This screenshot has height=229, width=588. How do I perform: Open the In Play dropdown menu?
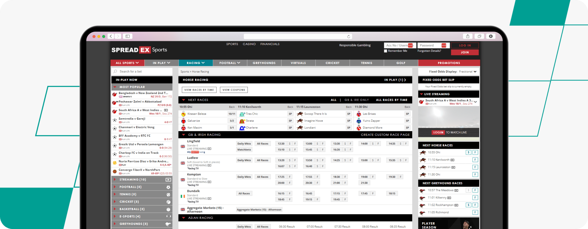pos(162,63)
